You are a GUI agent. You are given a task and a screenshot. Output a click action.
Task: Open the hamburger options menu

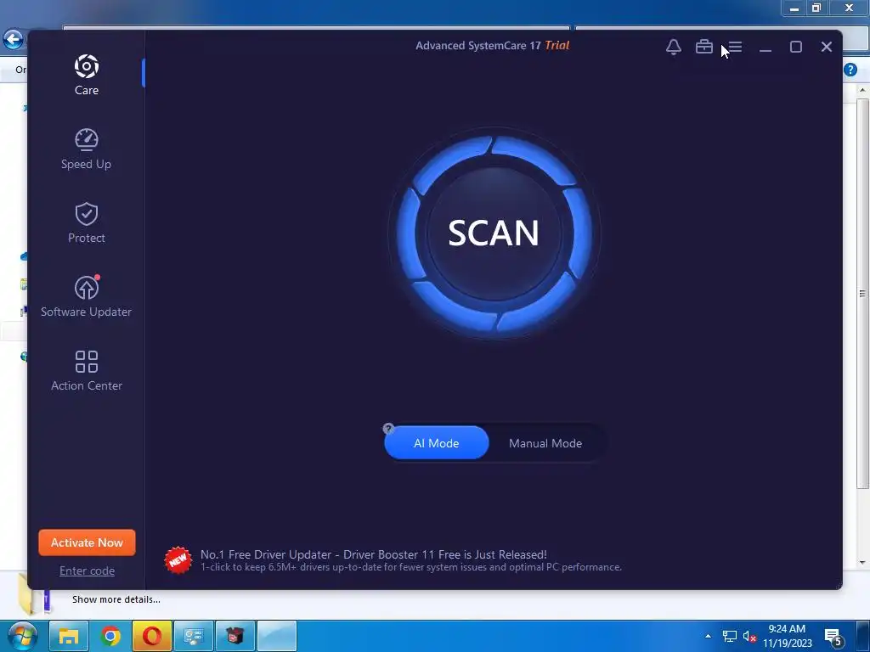point(735,48)
